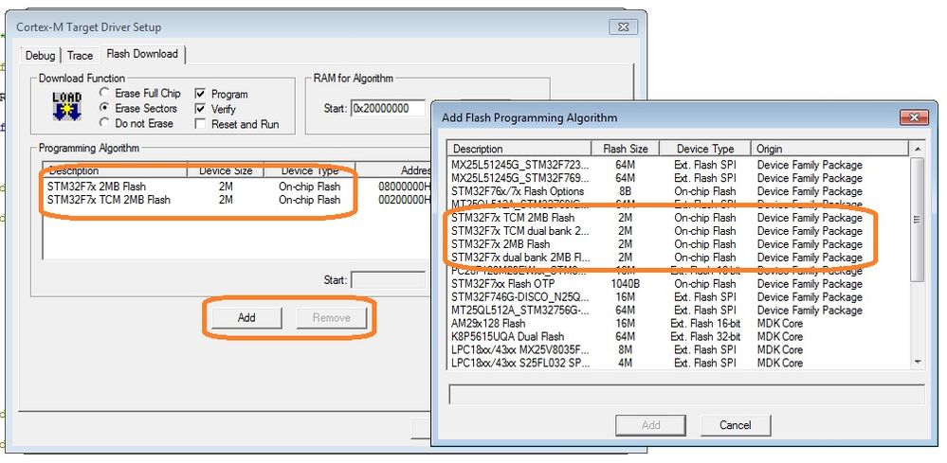The image size is (947, 463).
Task: Select the MX25L51245G_STM32F723 algorithm row
Action: point(678,165)
